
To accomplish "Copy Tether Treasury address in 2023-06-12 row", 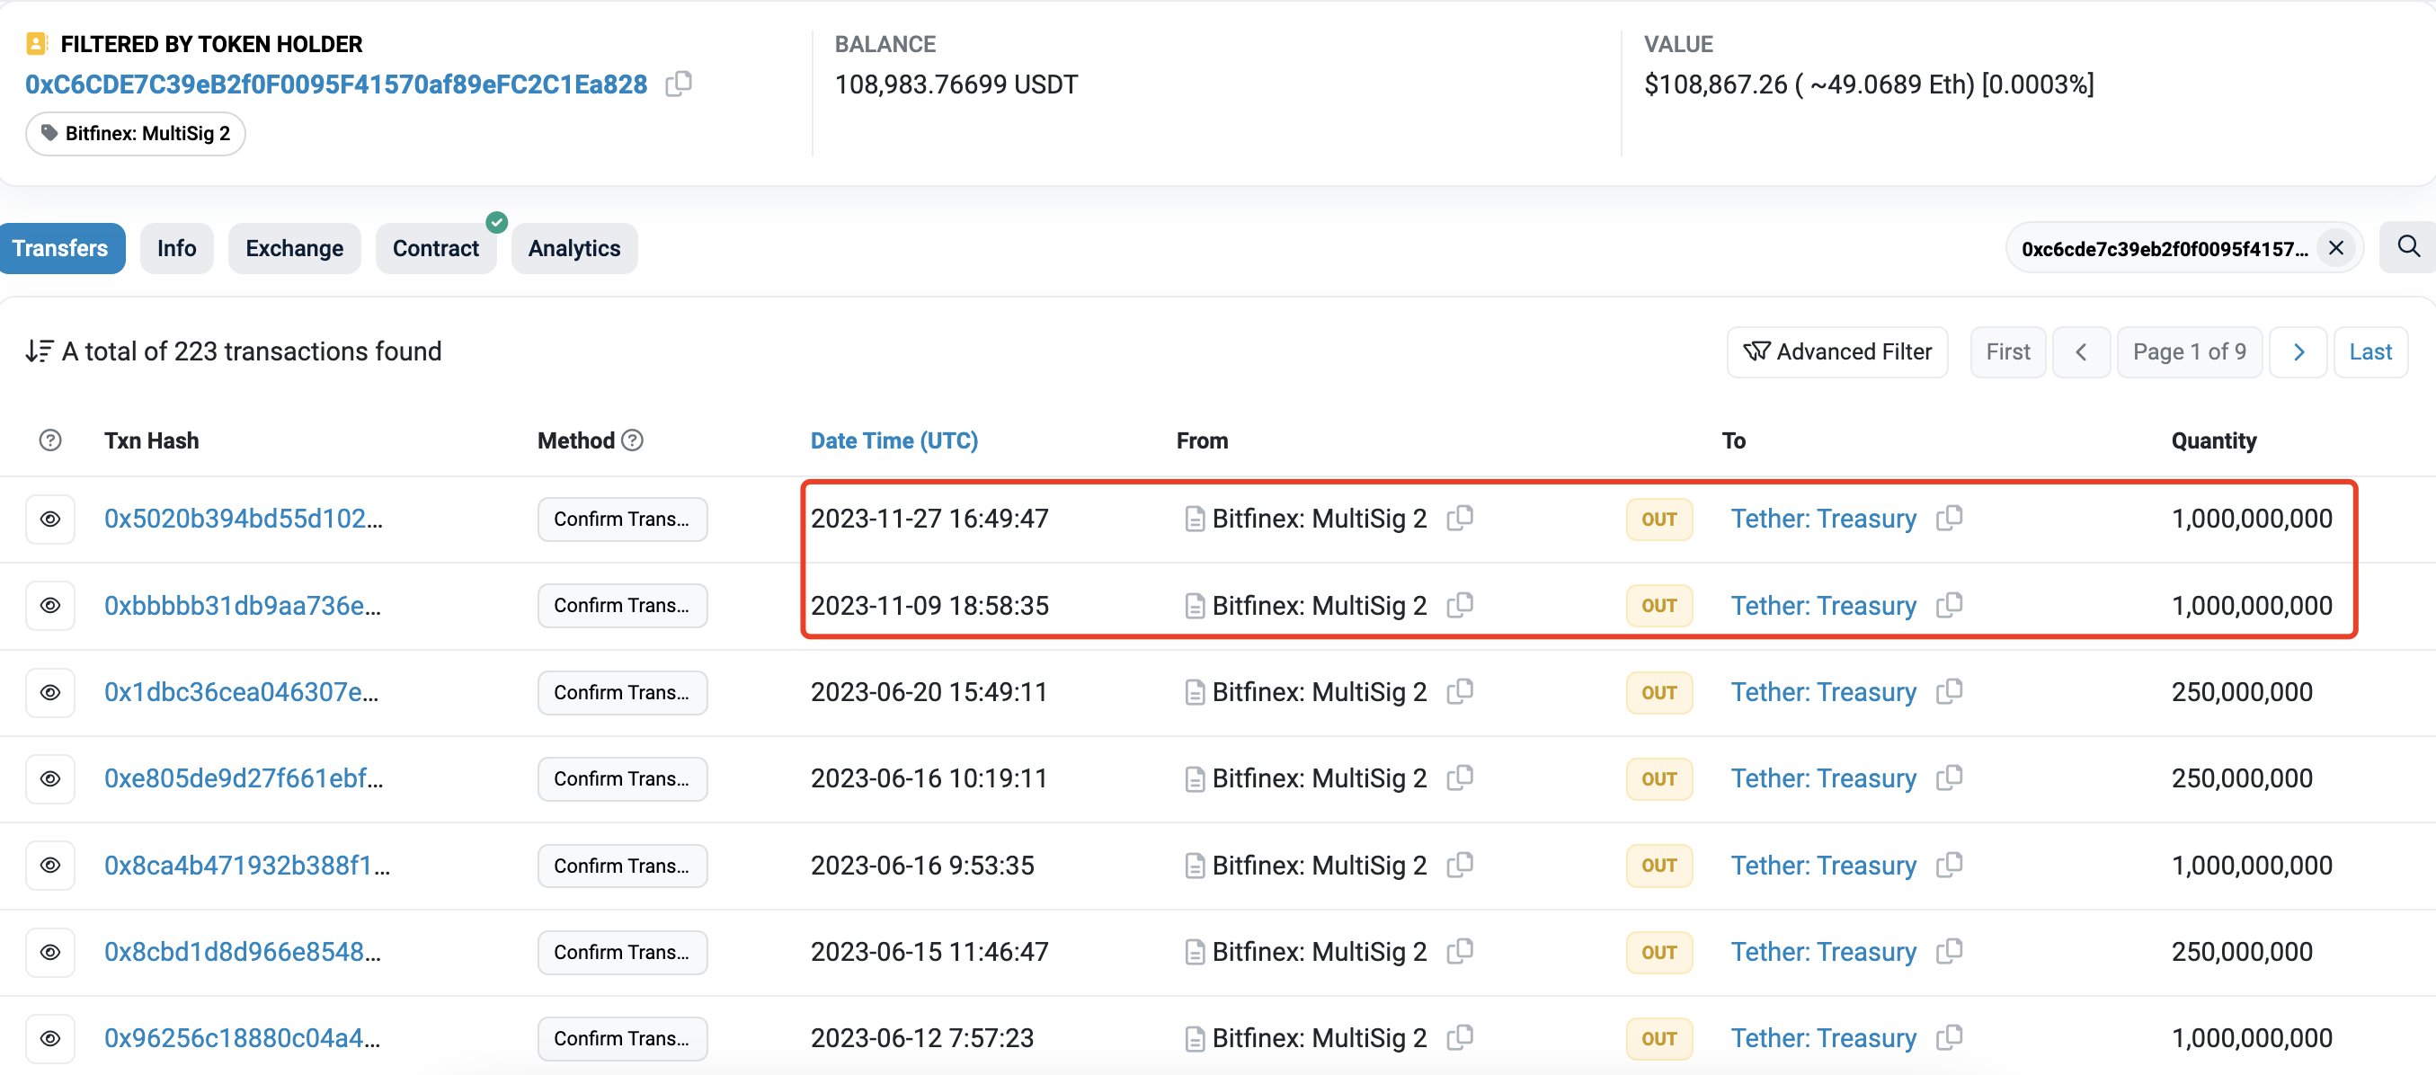I will click(1949, 1038).
